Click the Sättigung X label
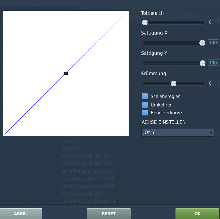220x219 pixels. (x=154, y=33)
